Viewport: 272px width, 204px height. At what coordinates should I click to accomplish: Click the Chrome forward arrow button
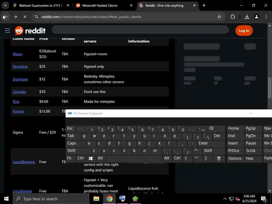coord(15,17)
